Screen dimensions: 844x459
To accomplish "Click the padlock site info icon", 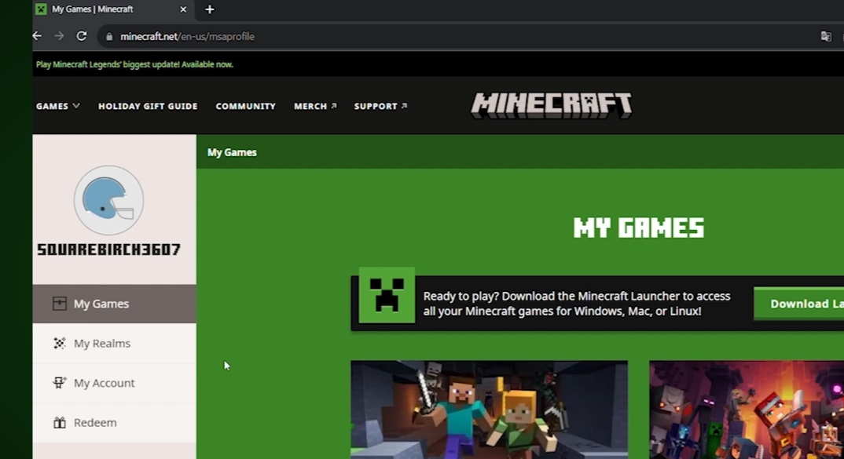I will (109, 37).
